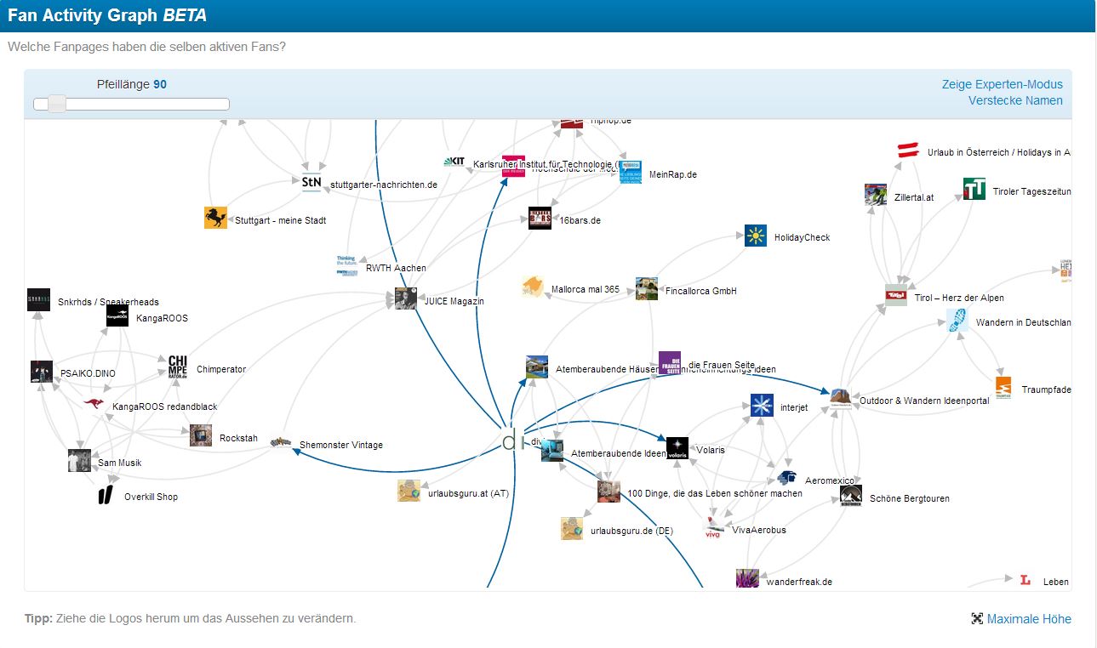1097x648 pixels.
Task: Click the Tirol – Herz der Alpen logo
Action: 896,295
